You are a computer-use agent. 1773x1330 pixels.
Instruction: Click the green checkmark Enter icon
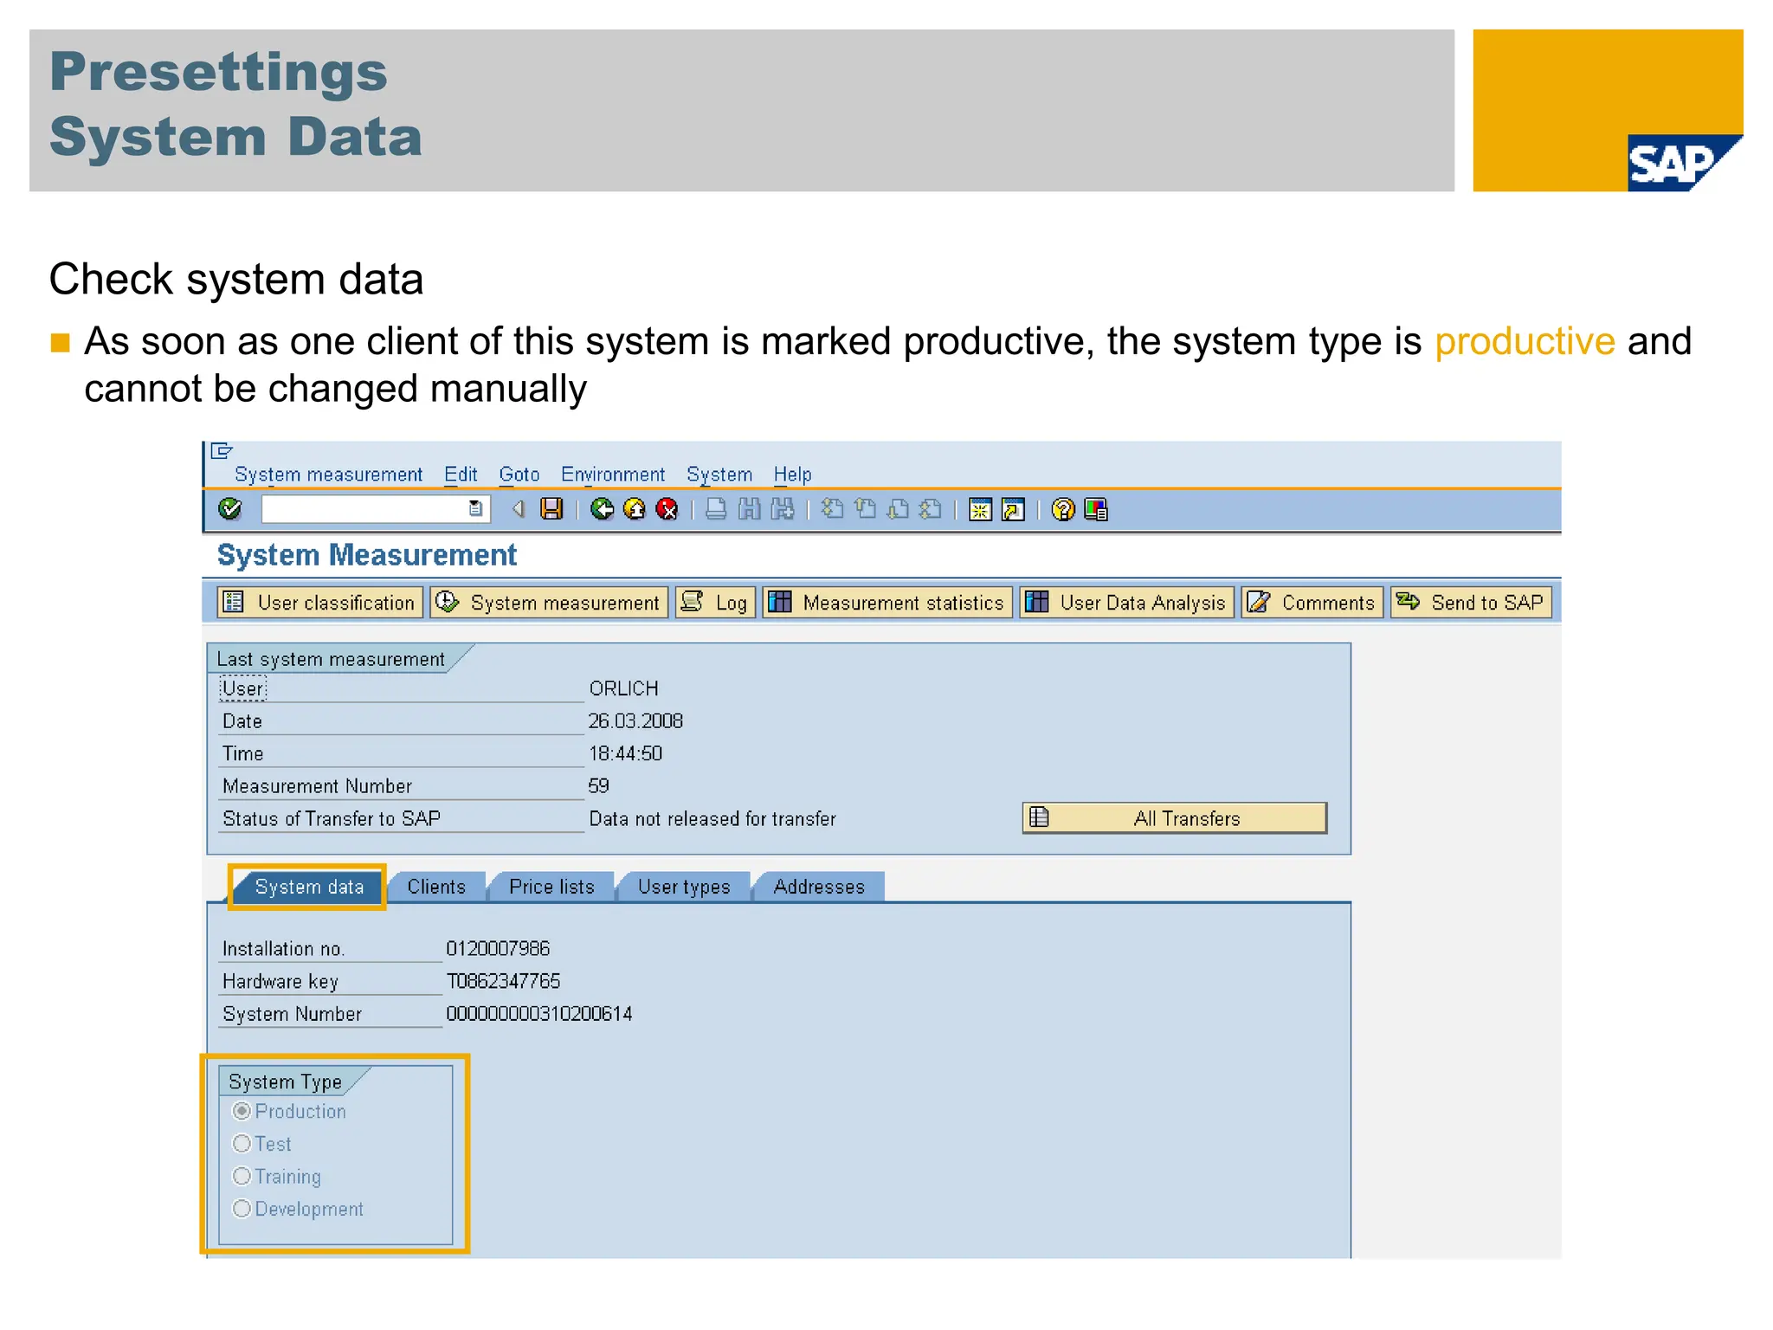230,509
